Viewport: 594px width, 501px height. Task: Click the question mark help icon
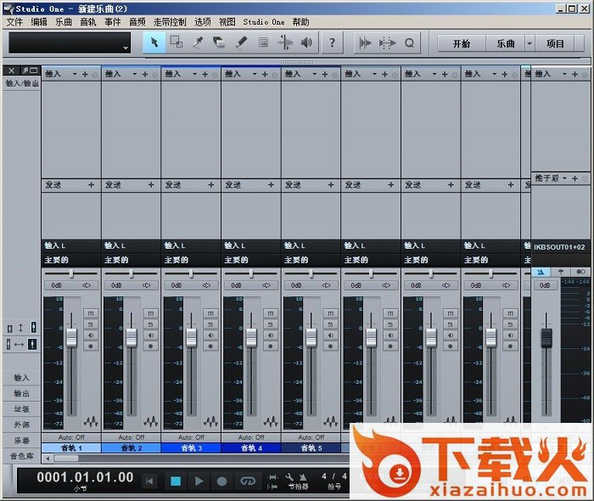point(332,42)
